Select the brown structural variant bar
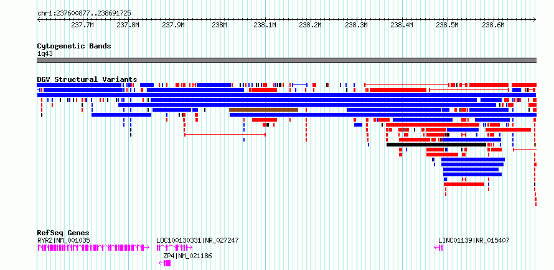The width and height of the screenshot is (554, 270). [263, 110]
